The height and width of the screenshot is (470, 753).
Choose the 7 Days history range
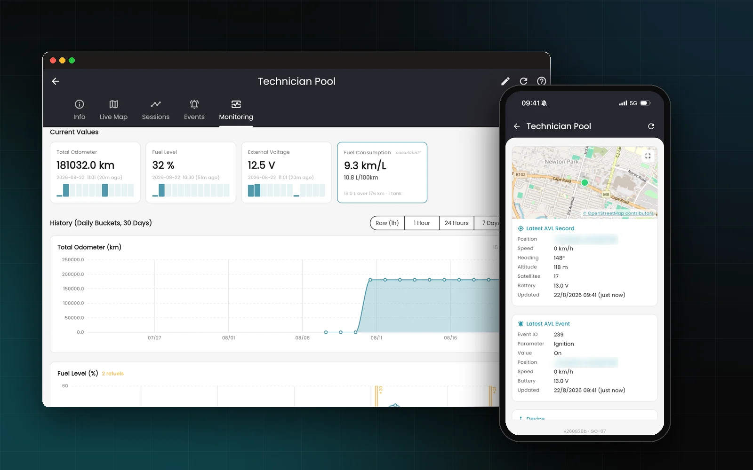[x=487, y=223]
